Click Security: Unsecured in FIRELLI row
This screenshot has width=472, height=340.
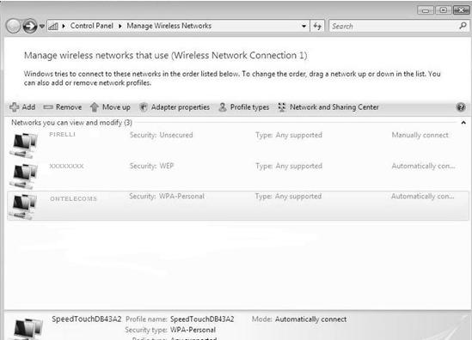pyautogui.click(x=162, y=135)
